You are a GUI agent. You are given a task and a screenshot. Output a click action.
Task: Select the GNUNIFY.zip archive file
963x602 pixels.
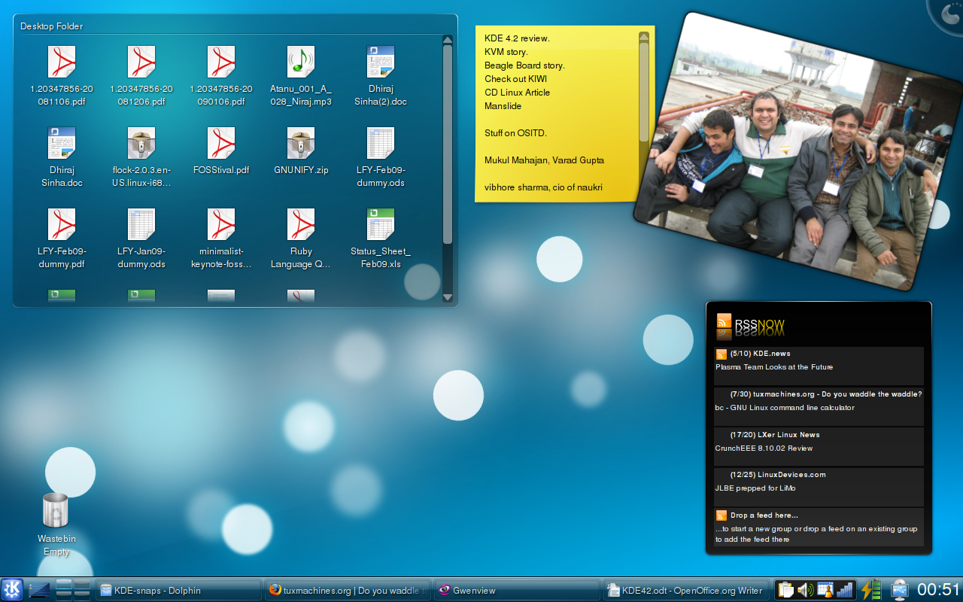point(301,144)
